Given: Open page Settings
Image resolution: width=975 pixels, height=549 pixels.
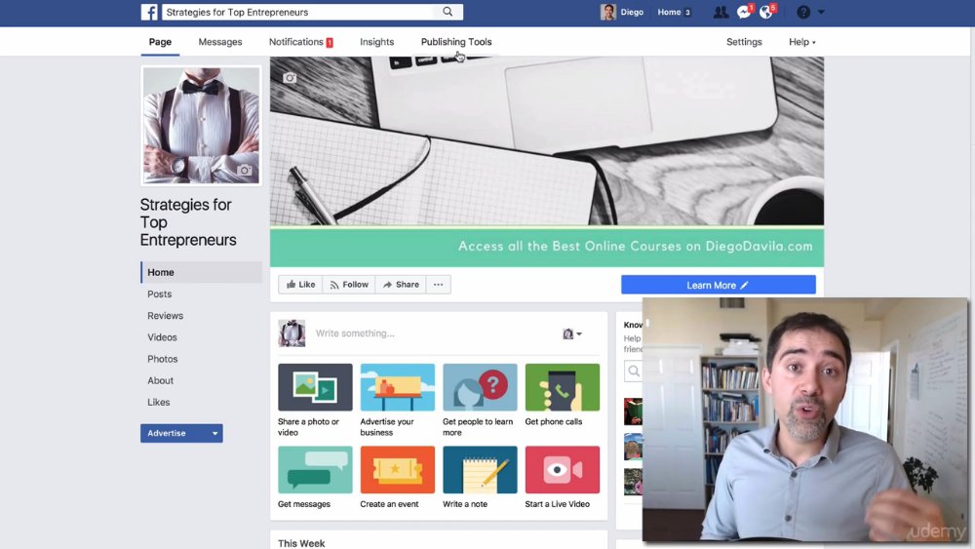Looking at the screenshot, I should [x=744, y=42].
